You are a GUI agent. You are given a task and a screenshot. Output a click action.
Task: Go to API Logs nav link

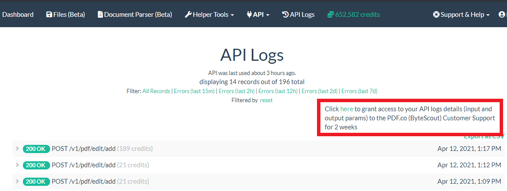pos(298,15)
